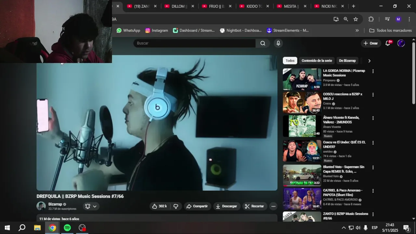
Task: Open Bizarrap channel avatar
Action: point(41,206)
